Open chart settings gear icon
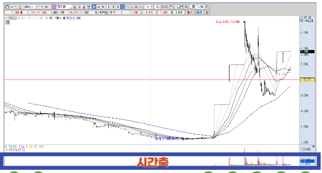Image resolution: width=322 pixels, height=173 pixels. coord(186,7)
